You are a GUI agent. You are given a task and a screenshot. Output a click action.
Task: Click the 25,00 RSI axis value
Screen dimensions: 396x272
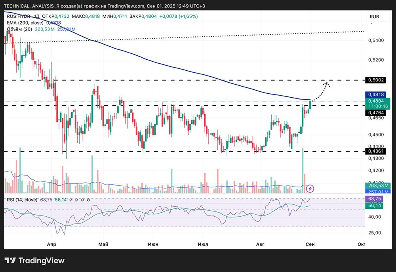(x=375, y=233)
